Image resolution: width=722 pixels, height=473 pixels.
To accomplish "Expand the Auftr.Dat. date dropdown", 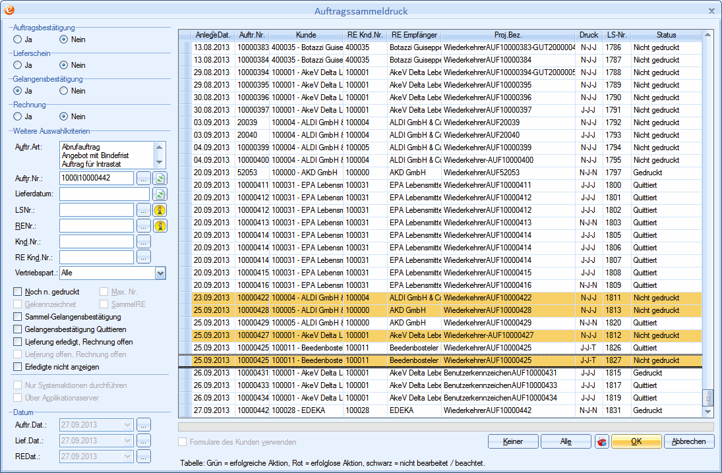I will pos(127,425).
